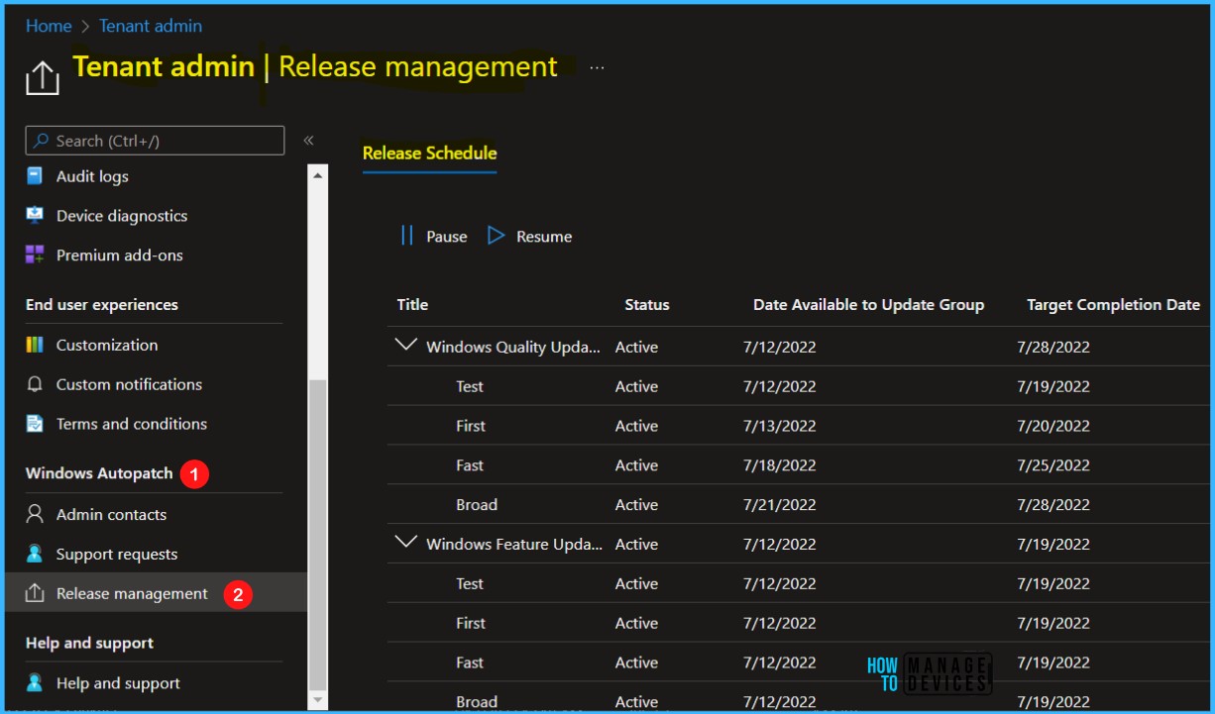Click the 7/25/2022 target completion cell
1215x714 pixels.
point(1053,465)
